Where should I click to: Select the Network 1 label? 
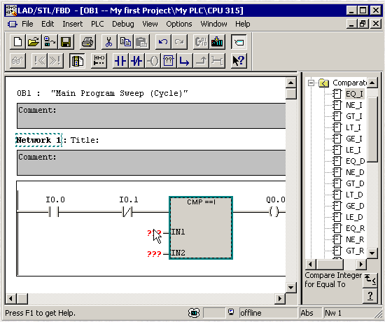pyautogui.click(x=38, y=140)
